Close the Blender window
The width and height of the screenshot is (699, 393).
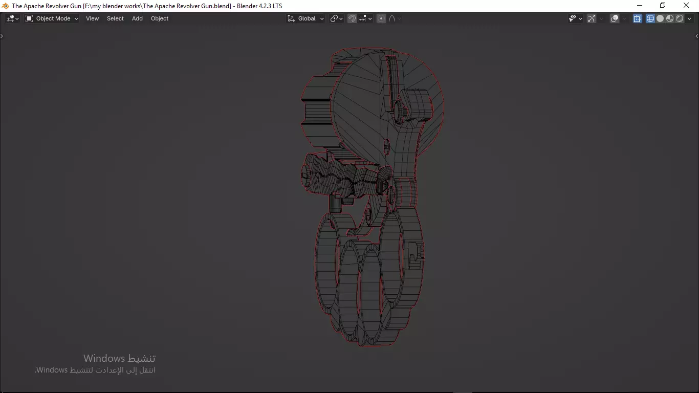687,6
